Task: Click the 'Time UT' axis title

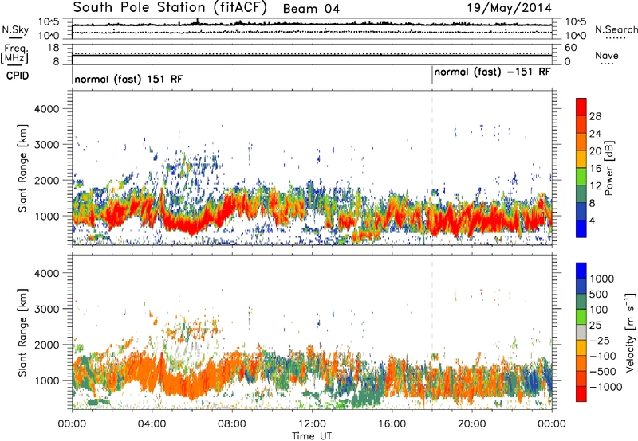Action: click(x=312, y=435)
